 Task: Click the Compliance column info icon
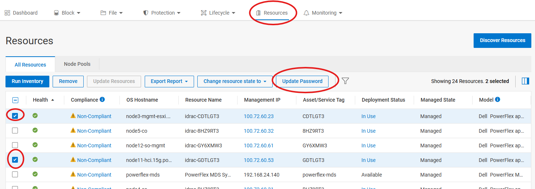(102, 99)
